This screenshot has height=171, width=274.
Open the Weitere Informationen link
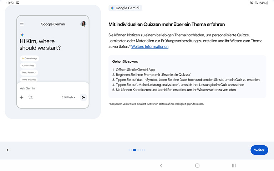tap(150, 47)
